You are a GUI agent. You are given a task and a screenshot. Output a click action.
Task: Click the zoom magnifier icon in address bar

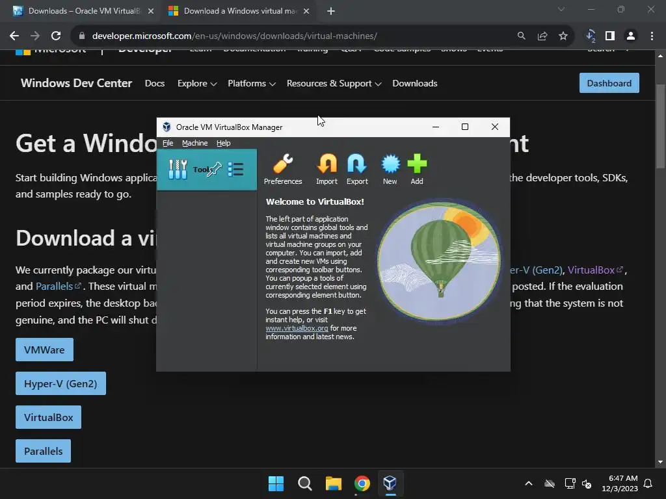(521, 36)
